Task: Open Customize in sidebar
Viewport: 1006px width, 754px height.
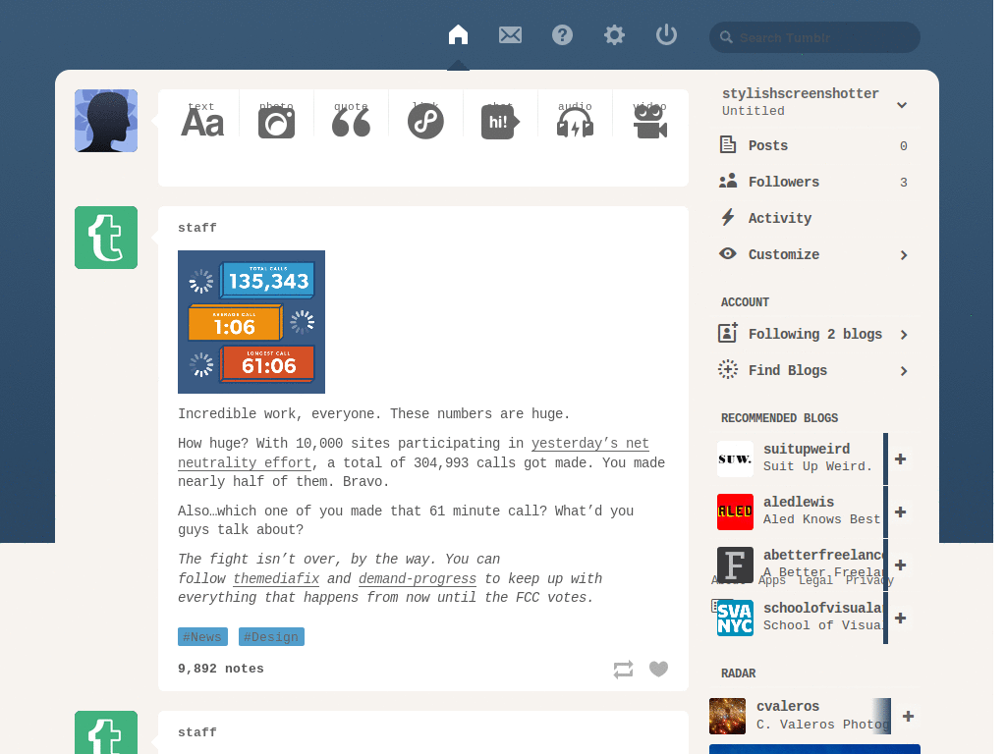Action: 813,254
